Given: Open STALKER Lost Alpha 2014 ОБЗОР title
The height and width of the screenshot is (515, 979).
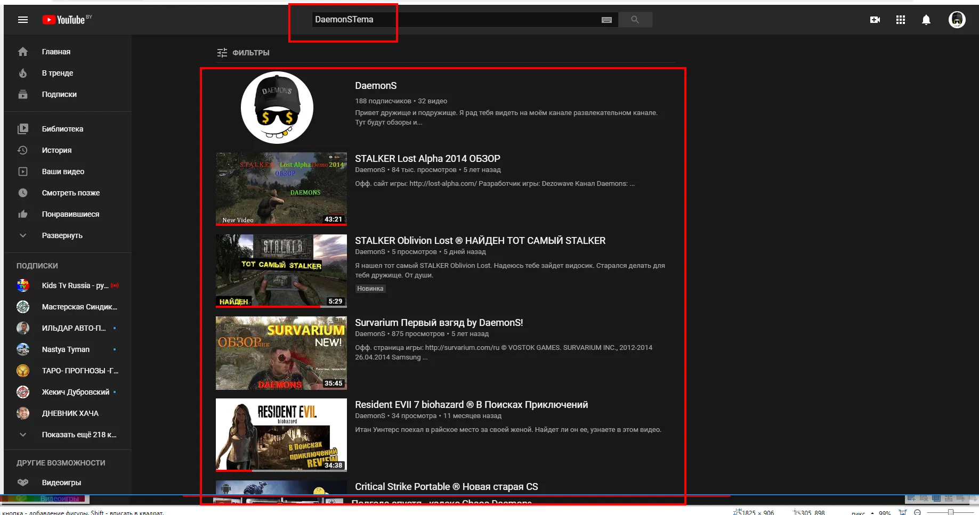Looking at the screenshot, I should 427,159.
